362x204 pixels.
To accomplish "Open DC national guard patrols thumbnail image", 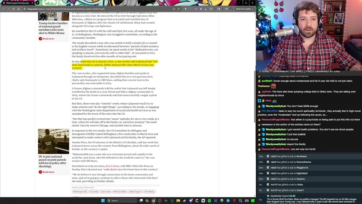I will pyautogui.click(x=53, y=141).
